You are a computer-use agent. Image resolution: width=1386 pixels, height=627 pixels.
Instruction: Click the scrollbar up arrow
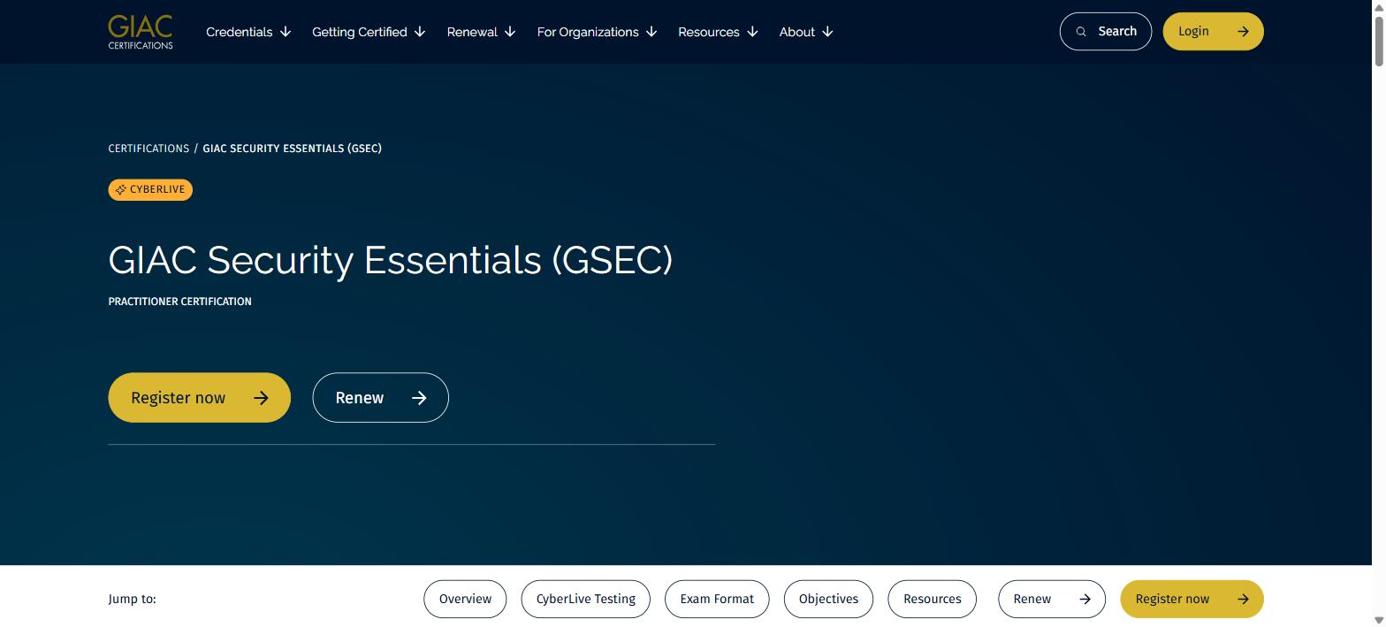point(1378,7)
